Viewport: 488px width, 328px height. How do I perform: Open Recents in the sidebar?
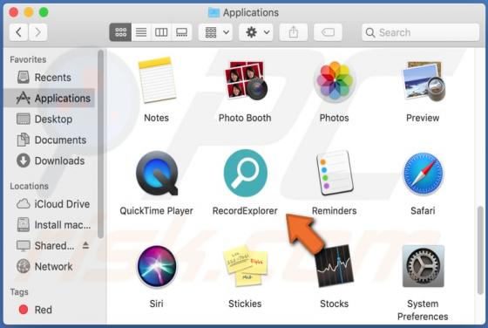point(50,78)
